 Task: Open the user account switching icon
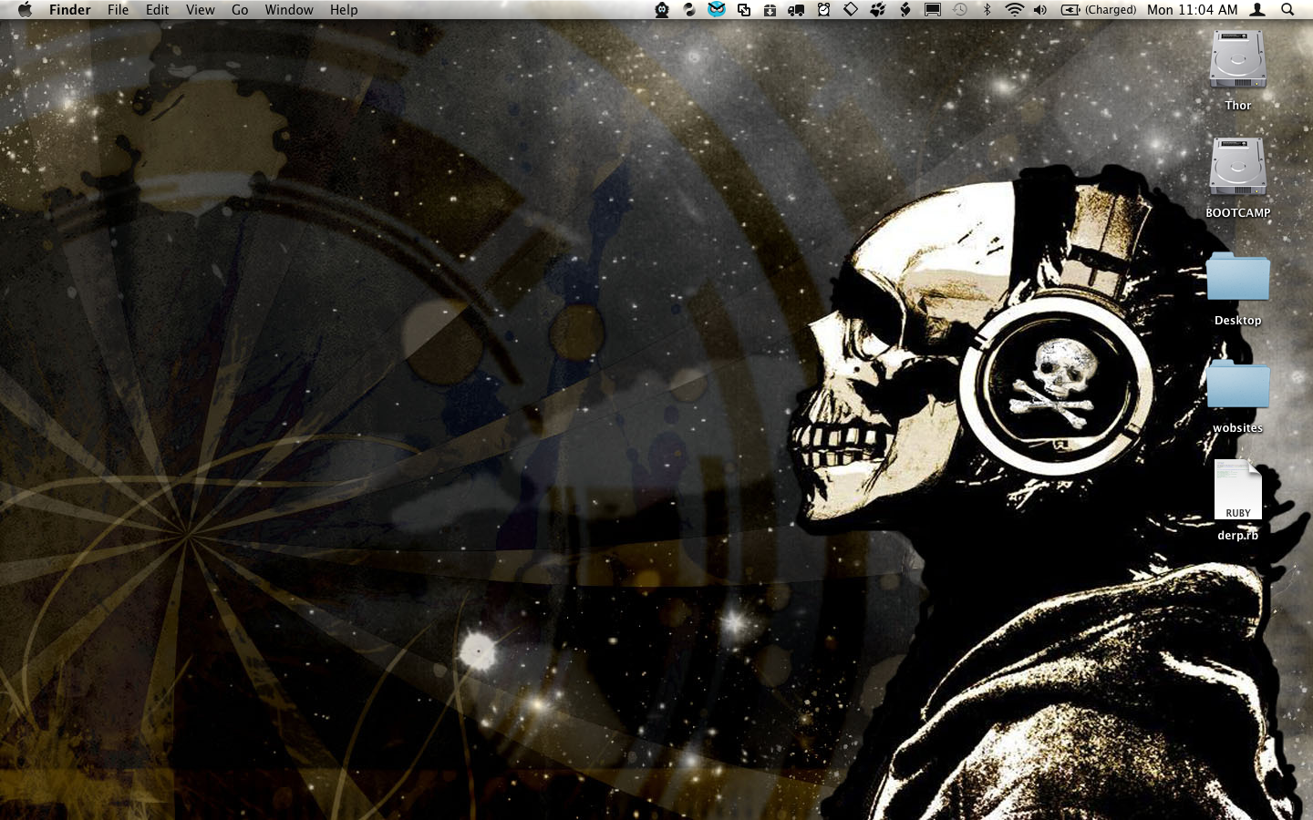coord(1257,10)
